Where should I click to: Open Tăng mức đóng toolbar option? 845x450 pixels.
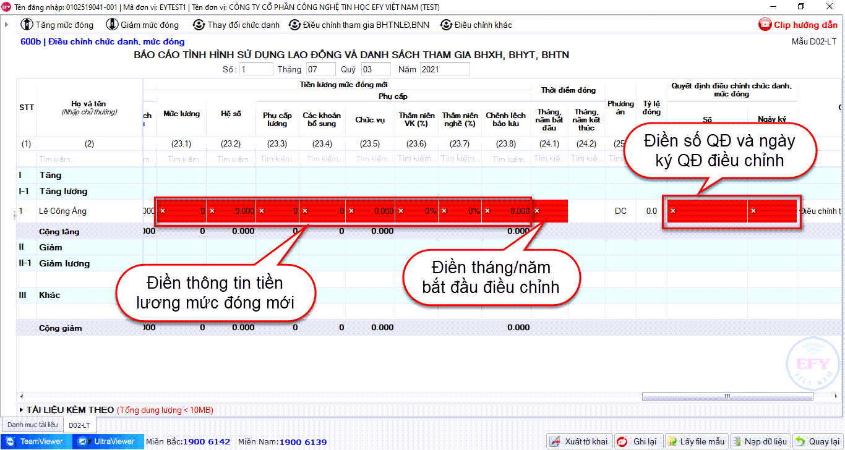57,25
